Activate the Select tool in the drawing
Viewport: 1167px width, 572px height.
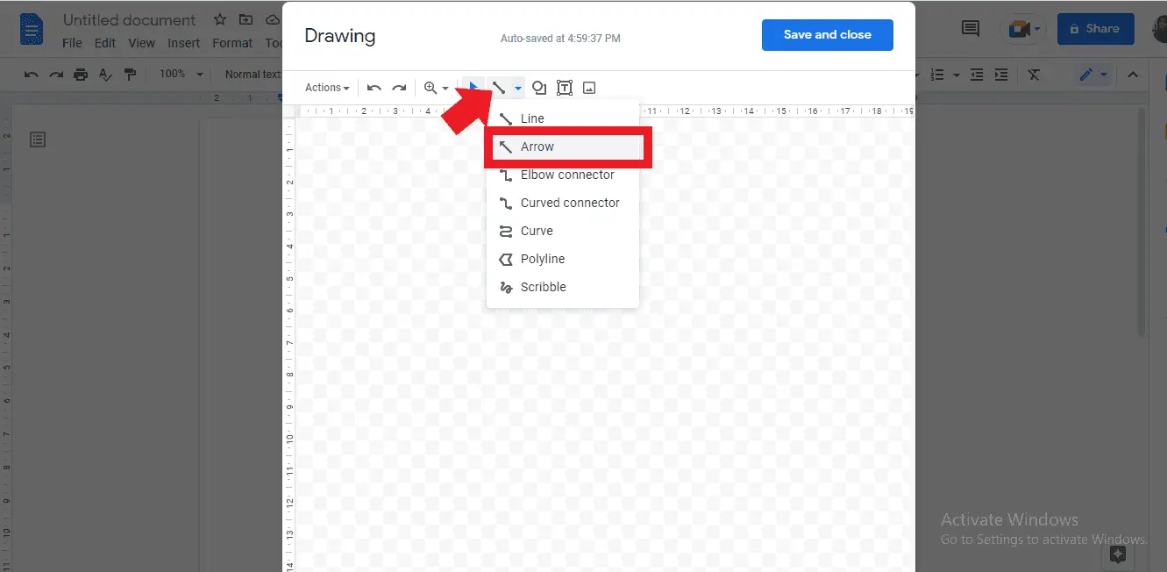tap(473, 87)
